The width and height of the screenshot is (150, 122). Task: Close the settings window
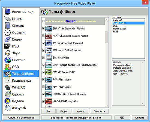tap(145, 2)
